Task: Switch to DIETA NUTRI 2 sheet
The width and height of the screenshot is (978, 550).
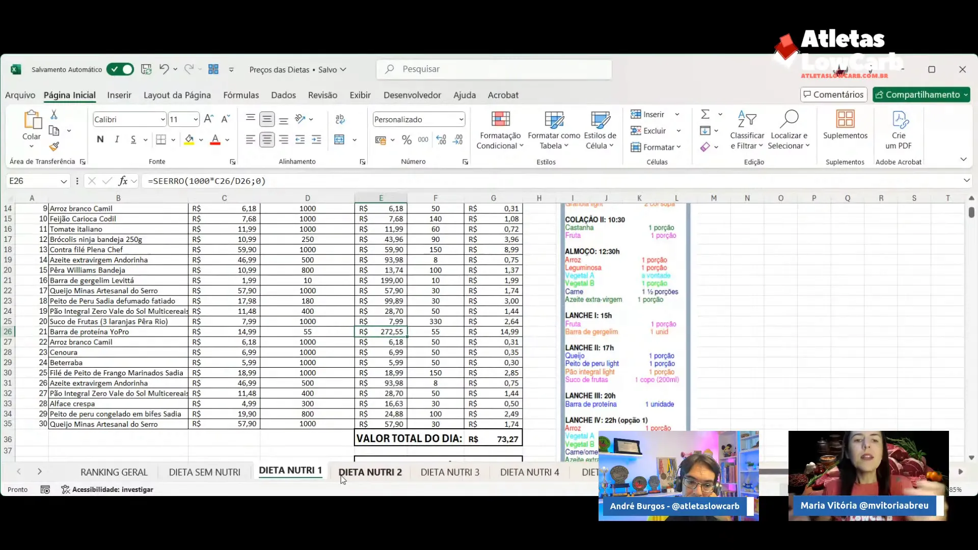Action: point(370,472)
